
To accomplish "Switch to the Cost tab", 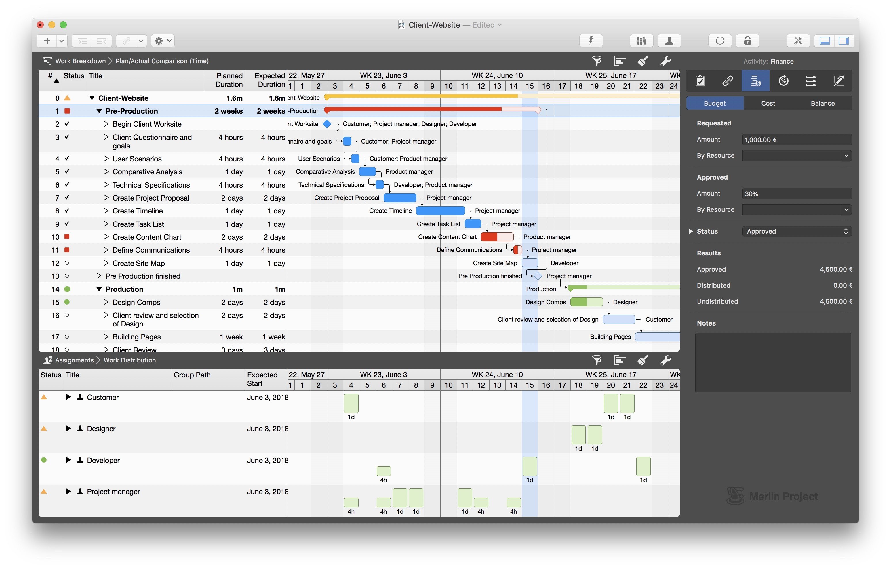I will click(768, 103).
